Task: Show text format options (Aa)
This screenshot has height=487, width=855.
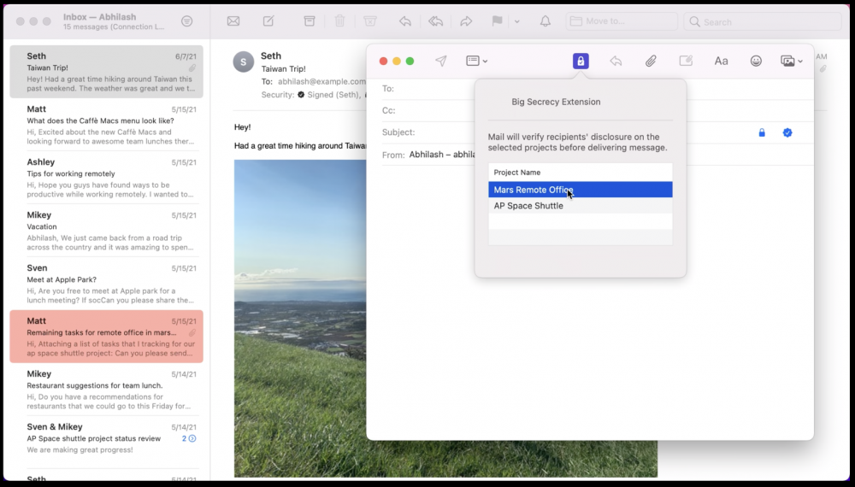Action: click(721, 61)
